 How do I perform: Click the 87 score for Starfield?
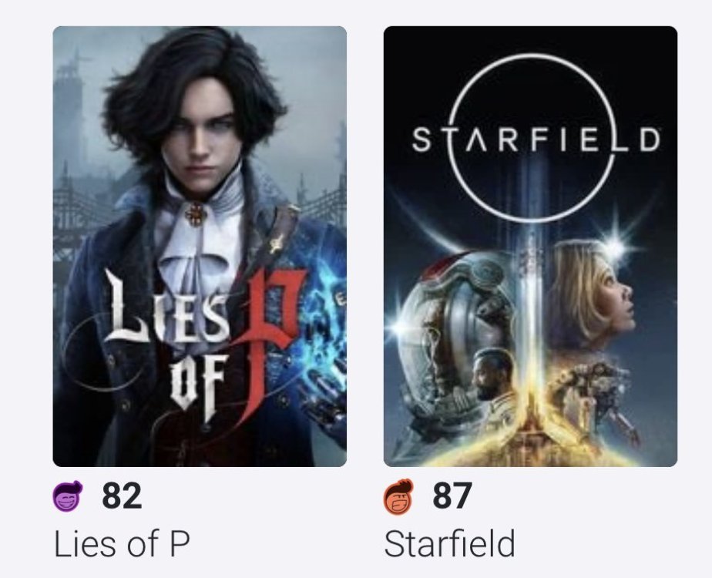452,496
